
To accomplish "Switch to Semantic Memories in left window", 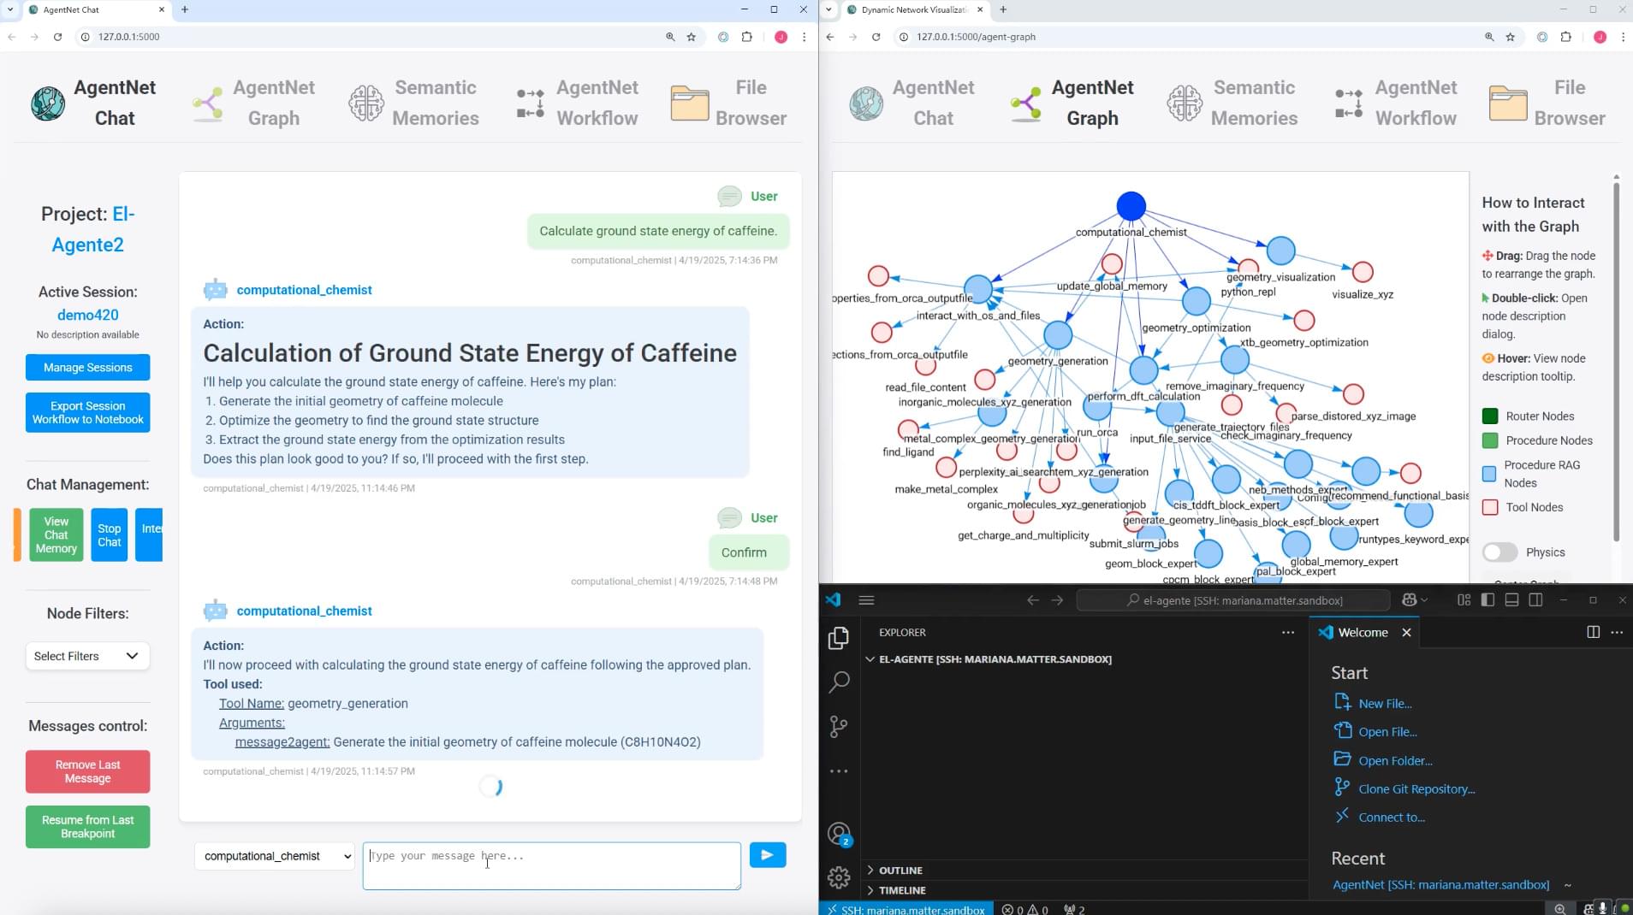I will pos(414,103).
